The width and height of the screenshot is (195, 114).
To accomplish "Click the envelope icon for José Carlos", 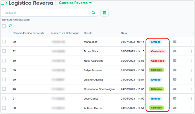I will click(x=175, y=98).
